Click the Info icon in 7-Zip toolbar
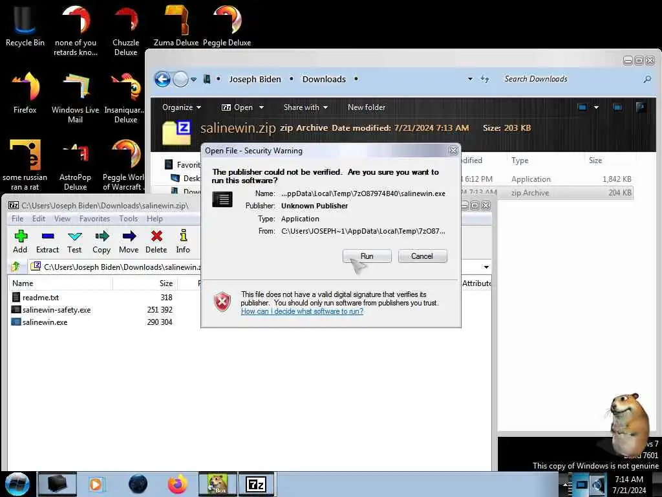Screen dimensions: 662x497 coord(183,242)
